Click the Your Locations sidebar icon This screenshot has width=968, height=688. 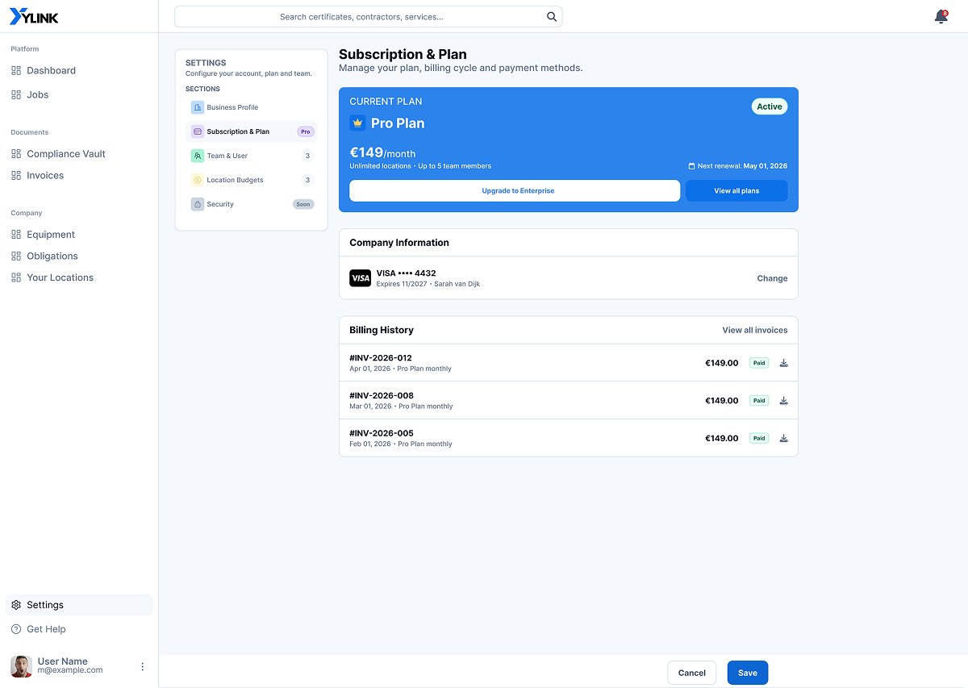[x=16, y=277]
